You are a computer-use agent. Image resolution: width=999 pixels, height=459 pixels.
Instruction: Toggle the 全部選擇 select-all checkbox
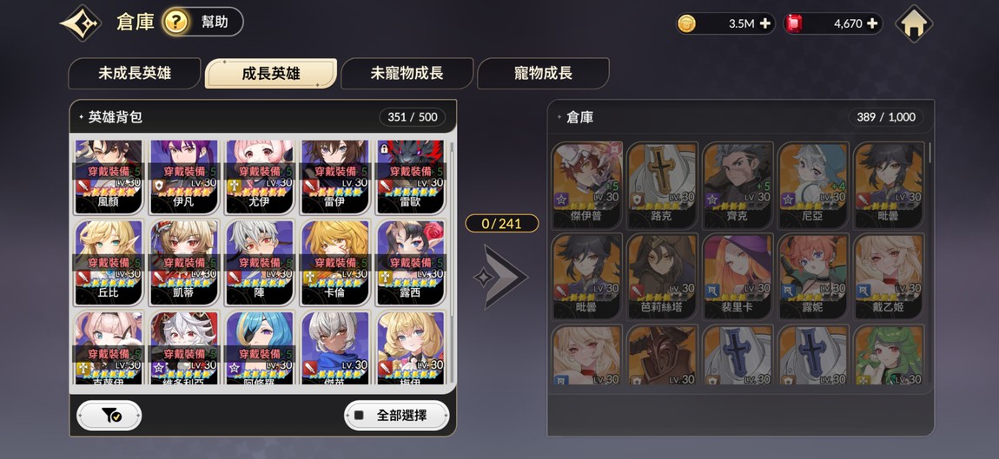tap(360, 416)
